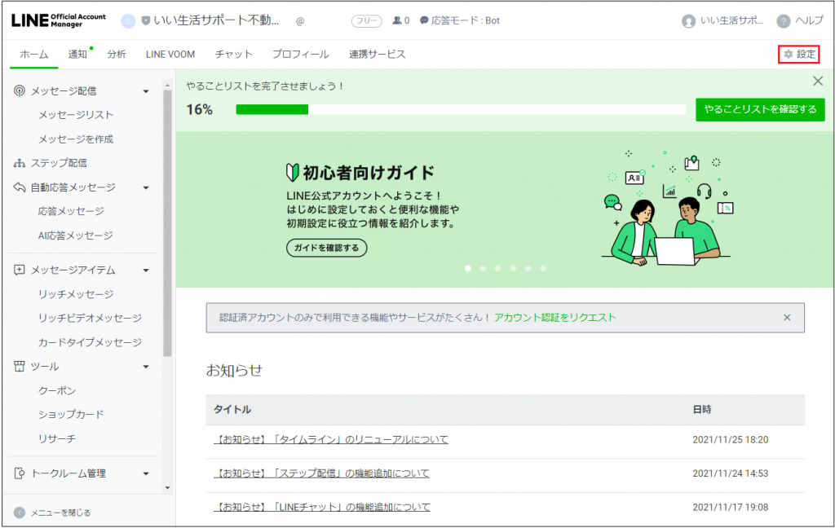Click the メッセージアイテム plus-box icon
The image size is (835, 528).
[20, 270]
